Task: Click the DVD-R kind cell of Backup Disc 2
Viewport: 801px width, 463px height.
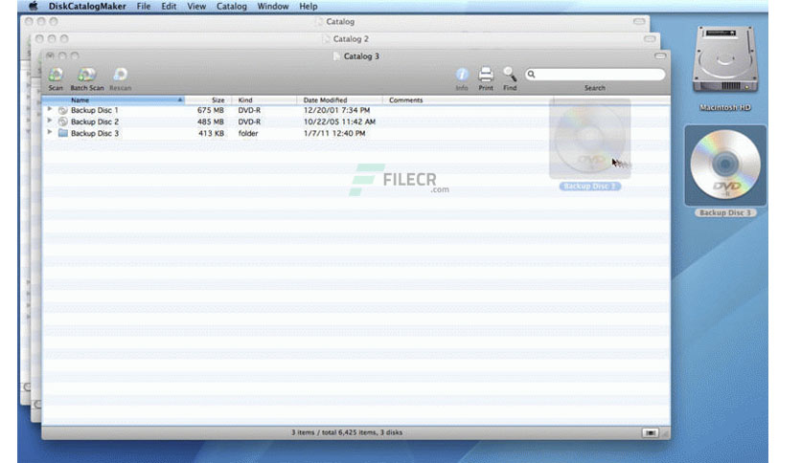Action: pos(249,121)
